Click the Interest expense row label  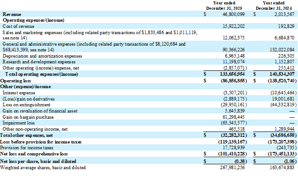(x=19, y=93)
